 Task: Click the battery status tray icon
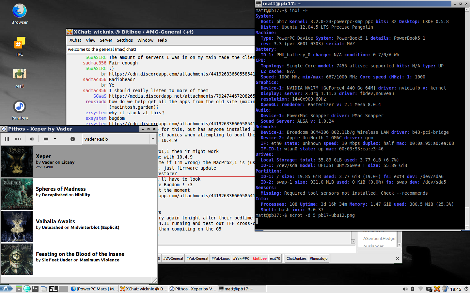(413, 289)
